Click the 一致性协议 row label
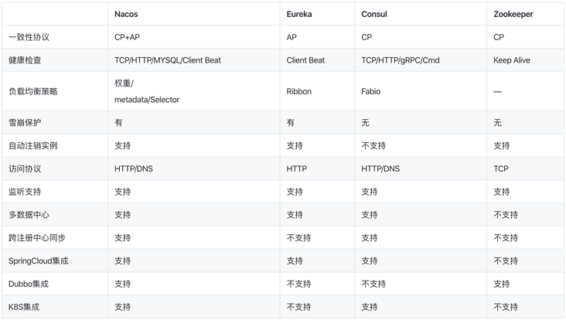 [29, 37]
